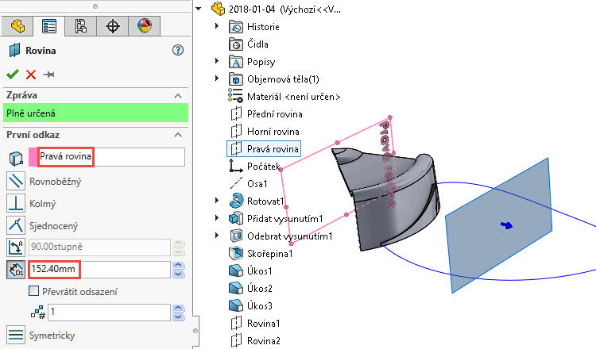Expand the Rotovat1 feature

click(x=217, y=201)
